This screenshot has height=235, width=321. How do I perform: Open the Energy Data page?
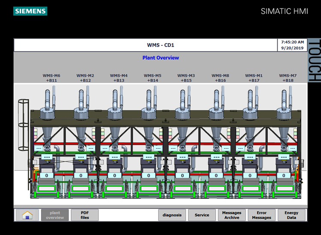[x=291, y=215]
